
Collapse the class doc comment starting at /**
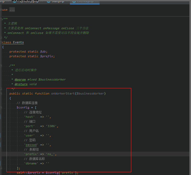click(x=1, y=19)
